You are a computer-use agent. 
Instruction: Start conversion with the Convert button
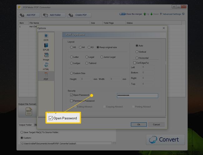166,139
